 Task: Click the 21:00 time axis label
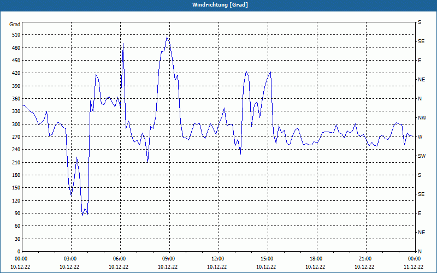365,258
